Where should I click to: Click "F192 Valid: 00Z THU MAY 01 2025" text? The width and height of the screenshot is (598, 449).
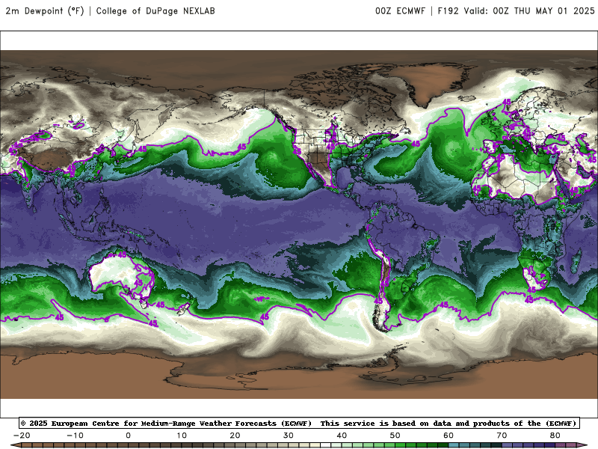pos(516,11)
